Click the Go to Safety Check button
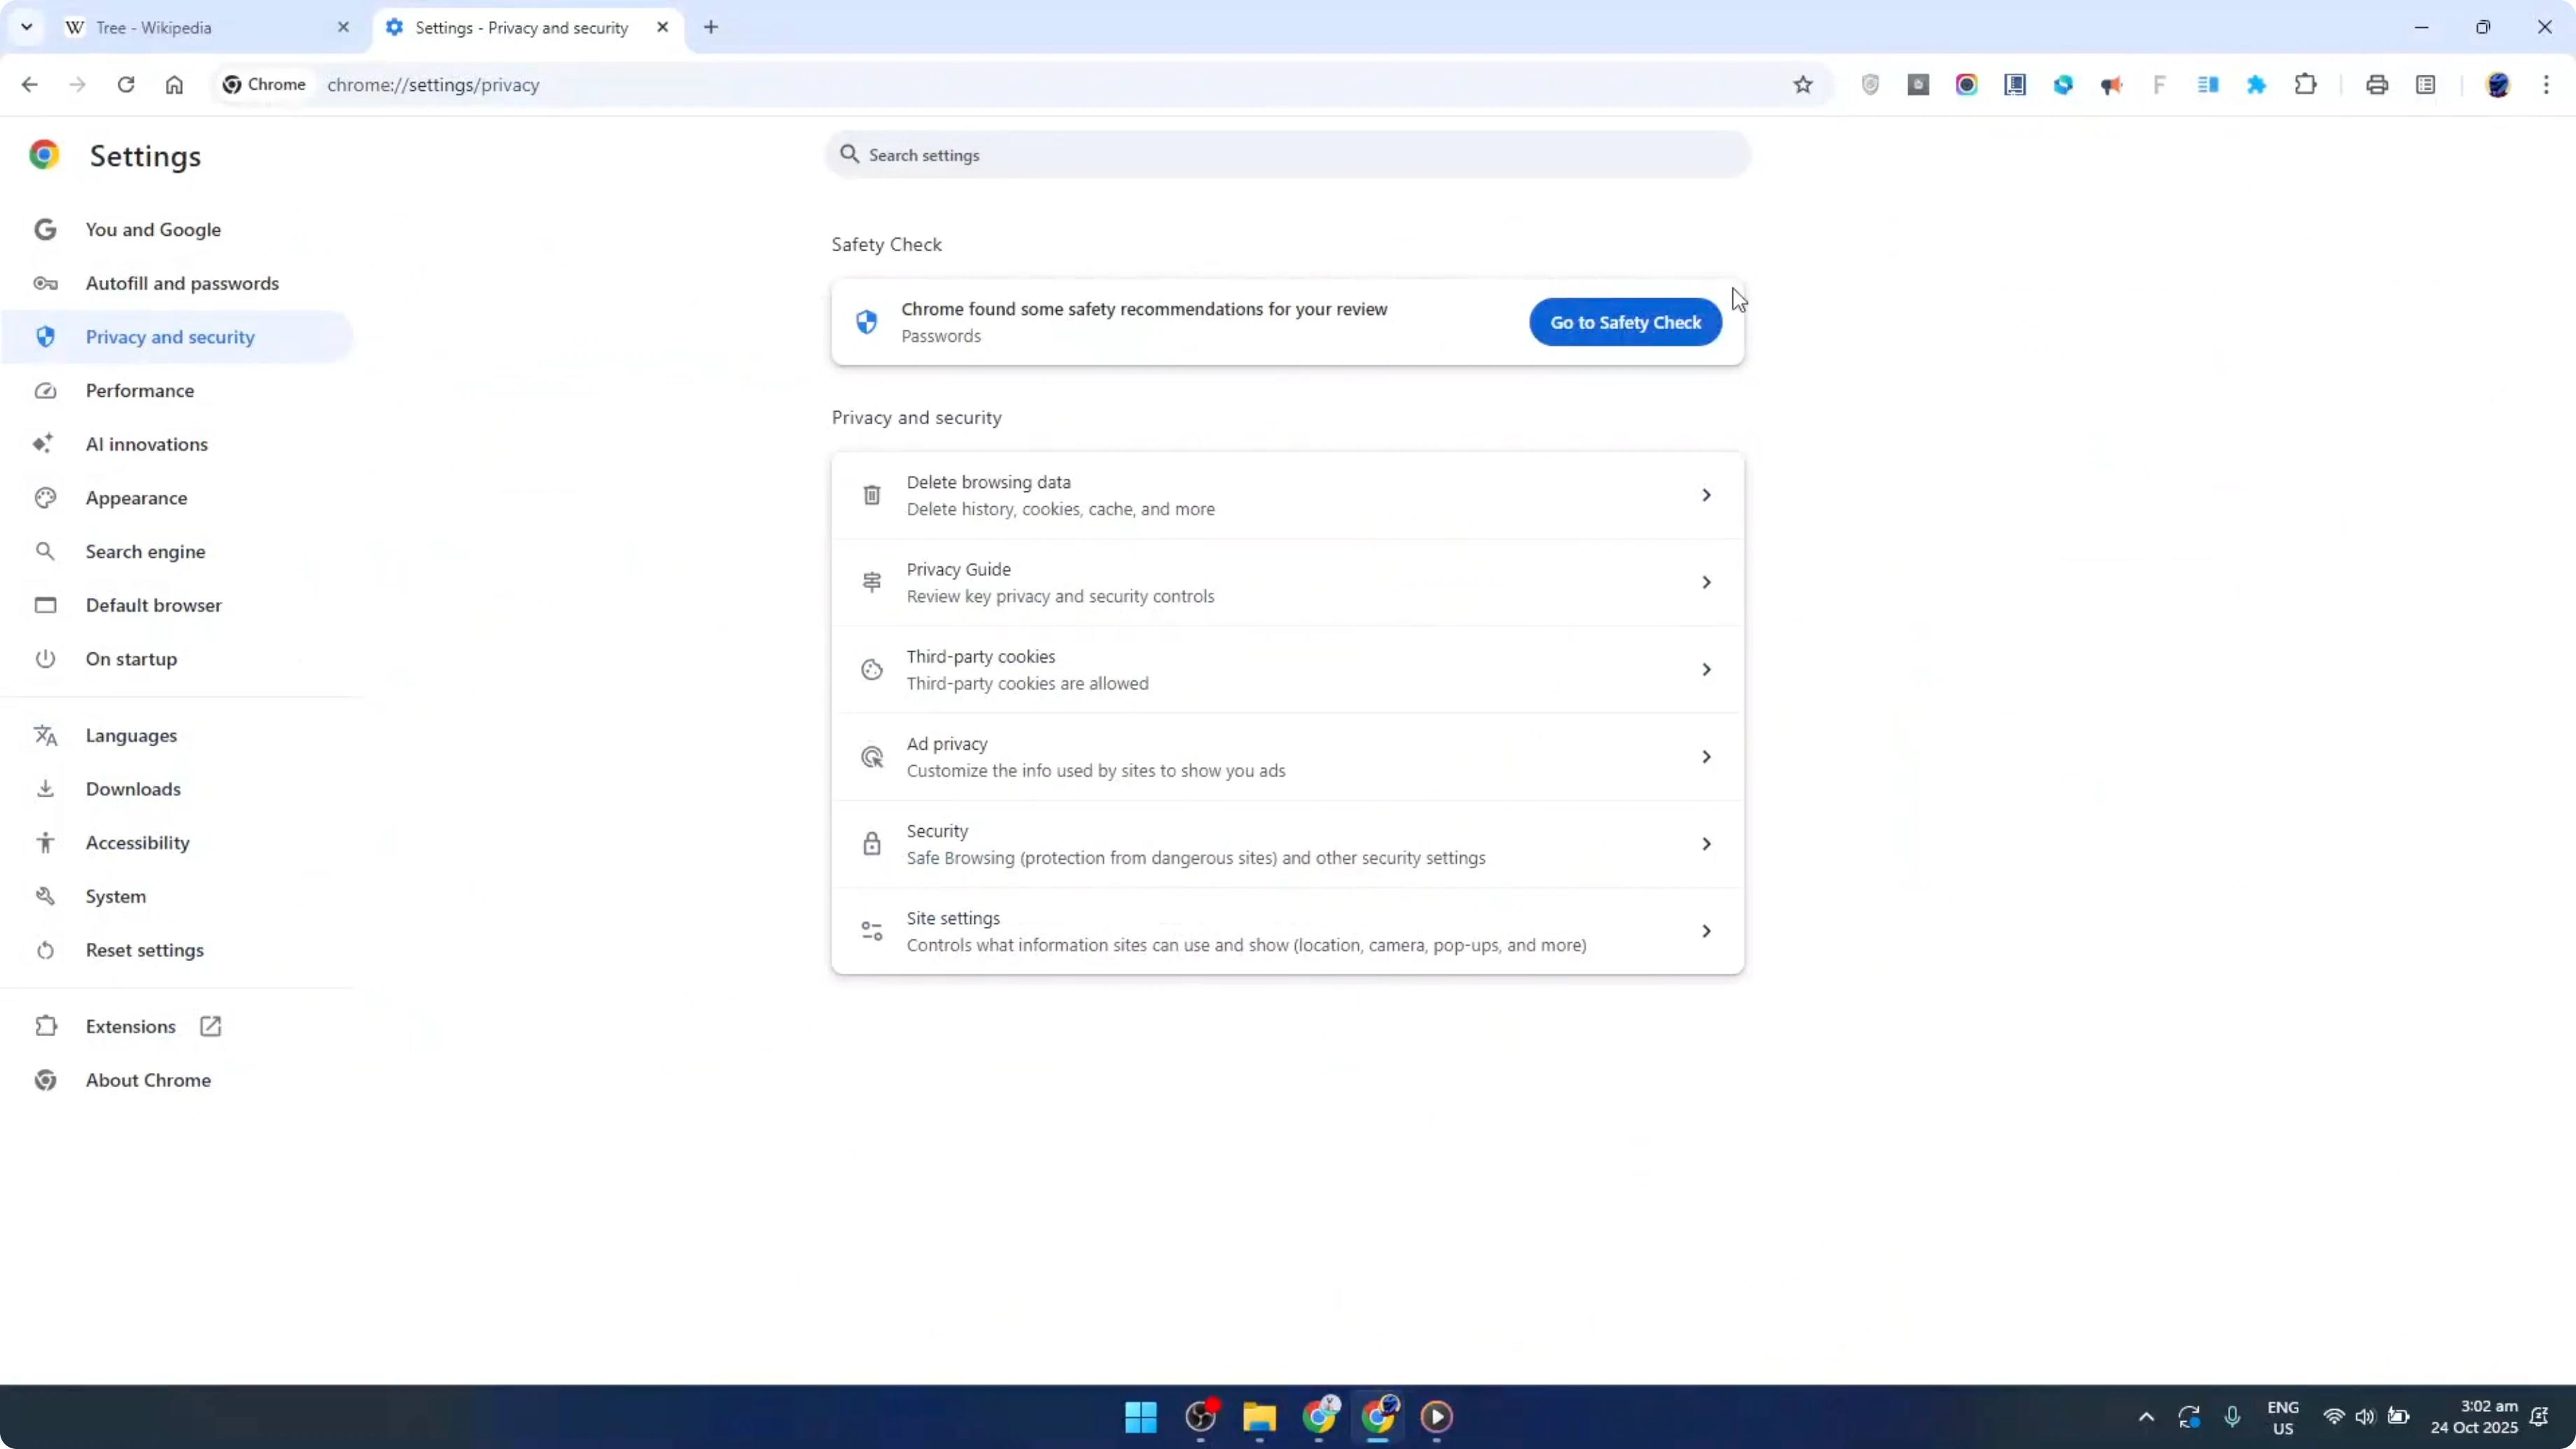 (1624, 322)
